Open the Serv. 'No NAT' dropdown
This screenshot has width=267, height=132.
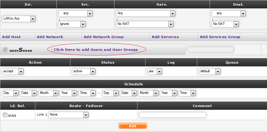point(145,24)
